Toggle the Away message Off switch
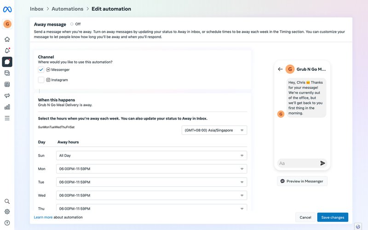Viewport: 368px width, 230px height. pos(72,24)
